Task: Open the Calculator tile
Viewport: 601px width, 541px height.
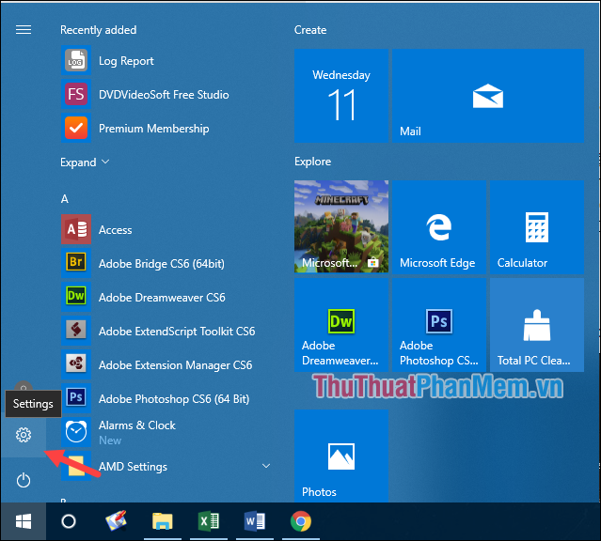Action: tap(537, 226)
